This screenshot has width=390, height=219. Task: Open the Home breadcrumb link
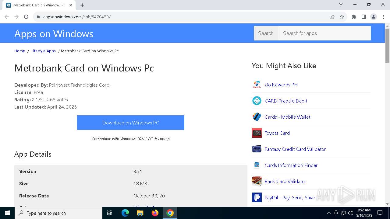point(19,51)
